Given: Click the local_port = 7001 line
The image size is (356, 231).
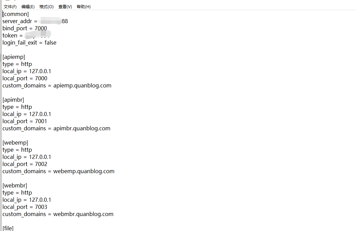Looking at the screenshot, I should click(25, 121).
